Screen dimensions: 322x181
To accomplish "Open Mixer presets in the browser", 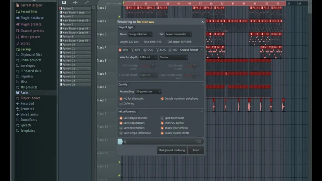I will (x=28, y=37).
